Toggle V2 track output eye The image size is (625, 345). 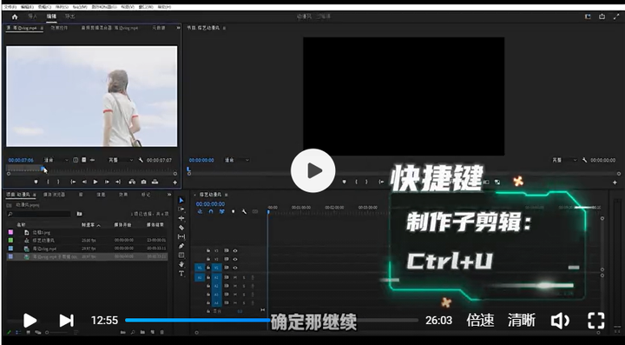pos(235,259)
